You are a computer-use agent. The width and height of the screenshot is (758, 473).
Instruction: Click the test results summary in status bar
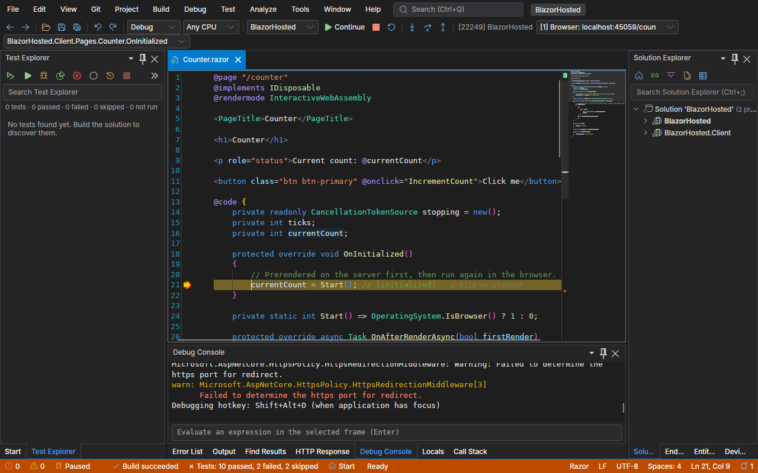click(x=253, y=466)
